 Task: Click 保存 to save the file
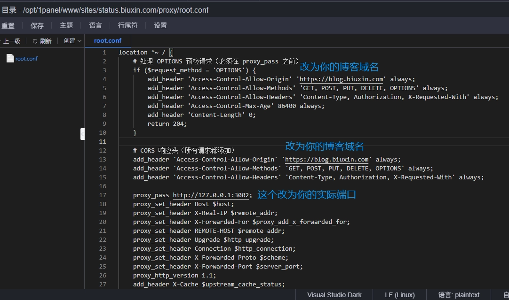(x=37, y=26)
